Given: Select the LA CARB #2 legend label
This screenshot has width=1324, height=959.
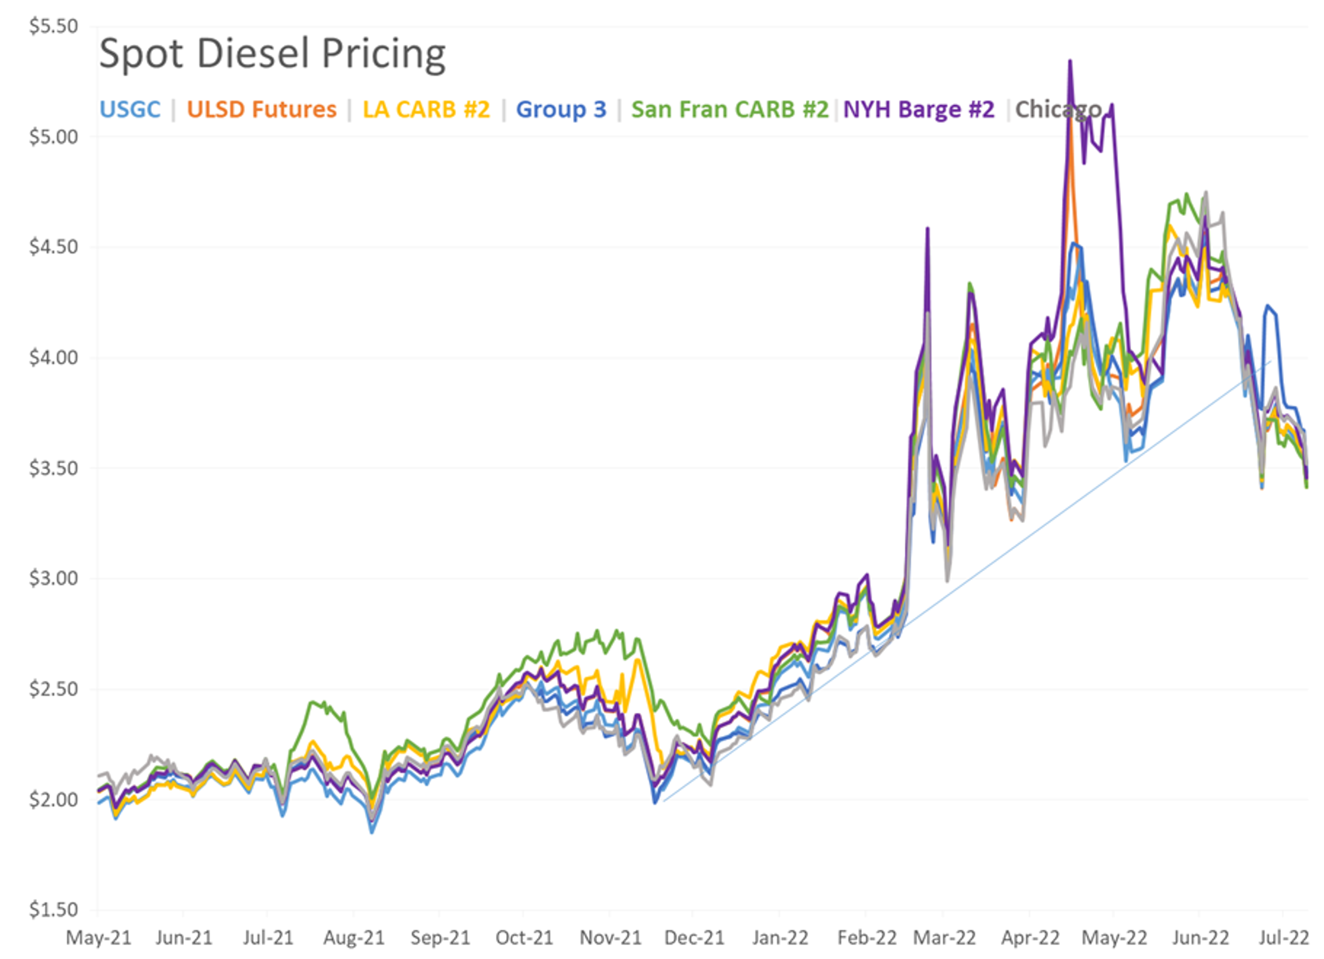Looking at the screenshot, I should point(426,109).
